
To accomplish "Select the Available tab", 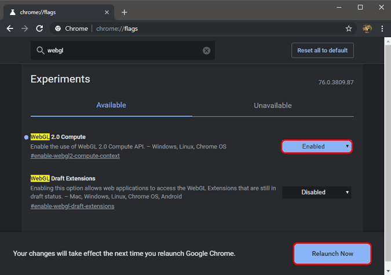I will (111, 106).
